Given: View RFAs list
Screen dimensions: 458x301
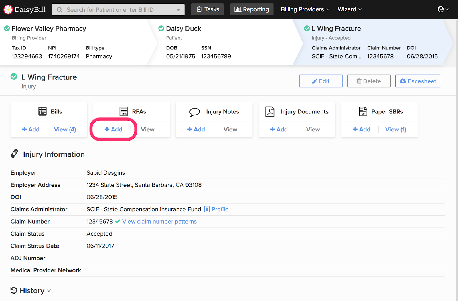Looking at the screenshot, I should pyautogui.click(x=148, y=129).
